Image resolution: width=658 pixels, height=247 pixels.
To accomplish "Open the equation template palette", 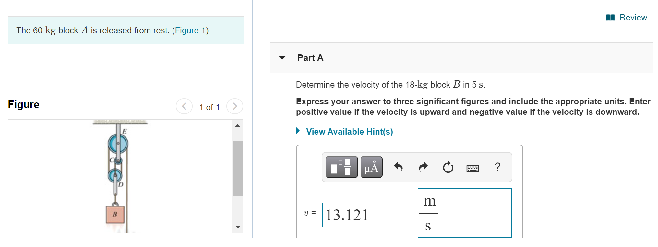I will pos(341,167).
